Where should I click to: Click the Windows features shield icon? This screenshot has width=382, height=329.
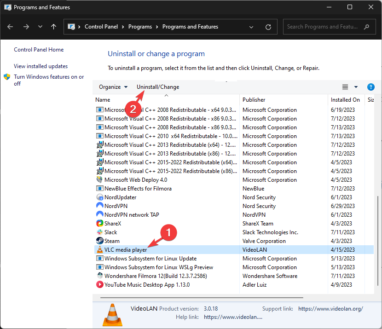[x=7, y=77]
